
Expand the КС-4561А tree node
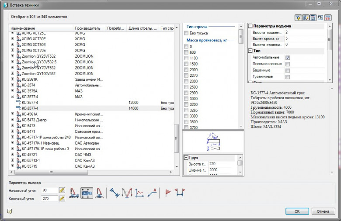pyautogui.click(x=12, y=114)
